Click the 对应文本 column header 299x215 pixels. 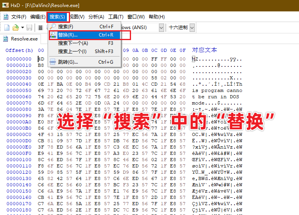point(205,50)
